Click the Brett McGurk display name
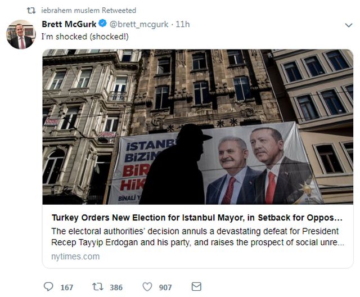This screenshot has width=360, height=297. click(x=69, y=24)
